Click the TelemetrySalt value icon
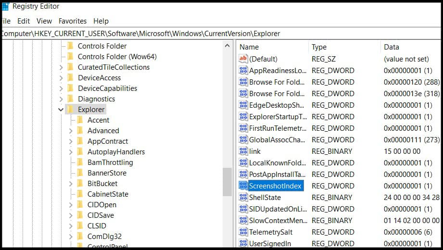Image resolution: width=443 pixels, height=250 pixels. click(x=243, y=232)
